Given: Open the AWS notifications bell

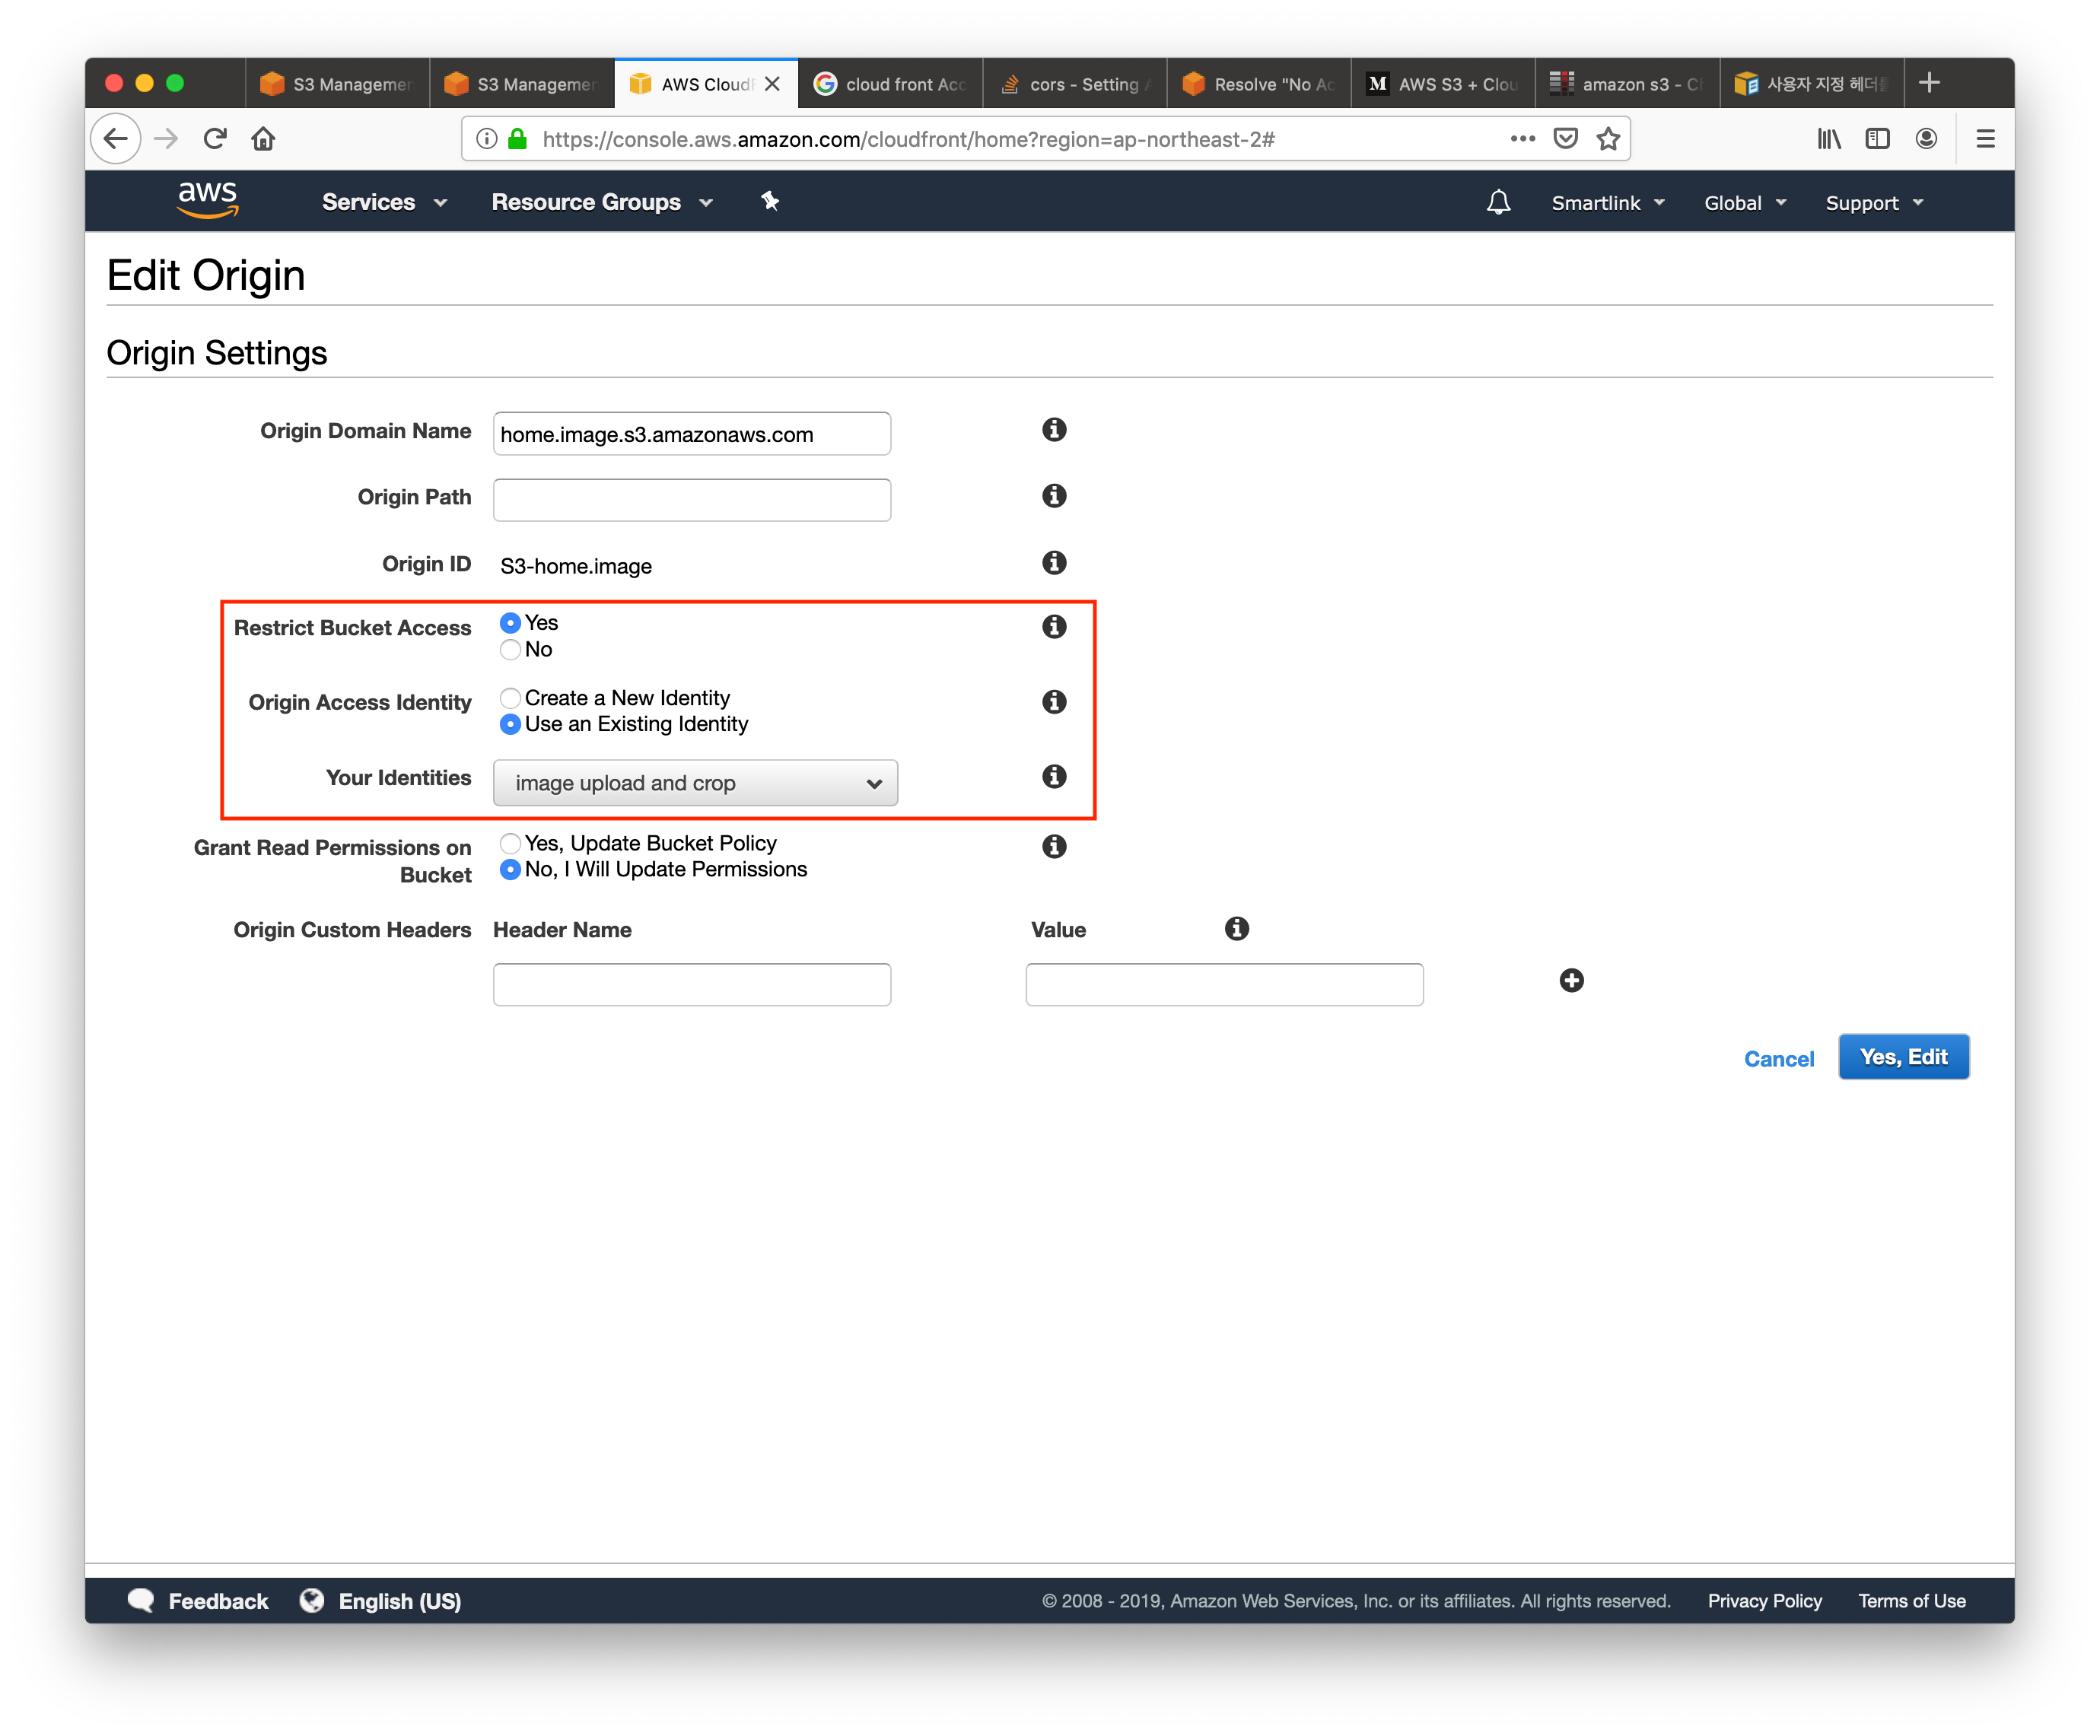Looking at the screenshot, I should pos(1497,203).
